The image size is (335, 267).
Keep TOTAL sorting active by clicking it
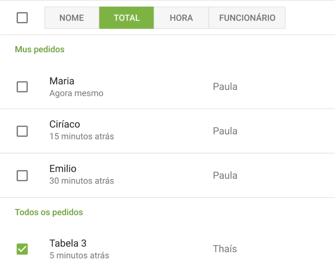tap(126, 18)
